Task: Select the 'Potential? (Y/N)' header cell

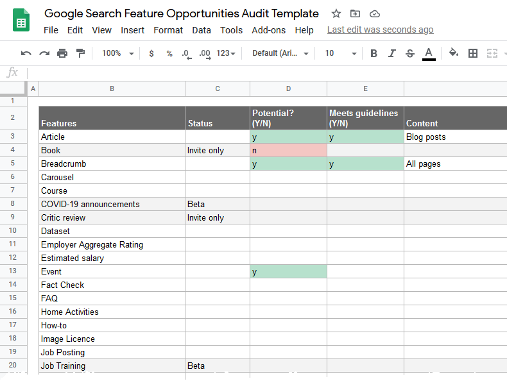Action: tap(288, 118)
